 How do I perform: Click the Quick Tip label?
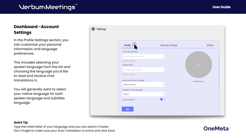pos(21,123)
